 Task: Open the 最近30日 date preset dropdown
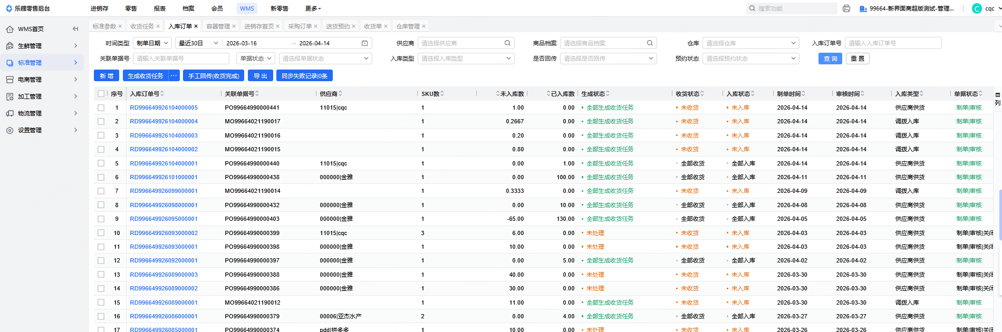coord(198,43)
